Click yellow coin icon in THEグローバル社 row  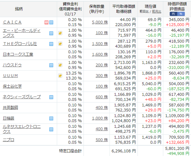pos(60,44)
